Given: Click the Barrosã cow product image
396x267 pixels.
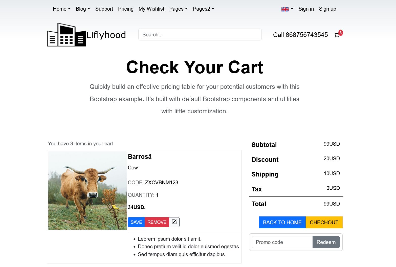Looking at the screenshot, I should 87,190.
